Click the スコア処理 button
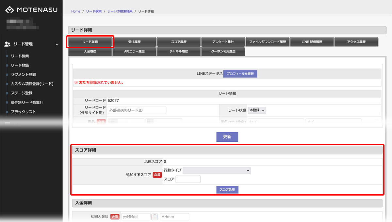 [227, 190]
